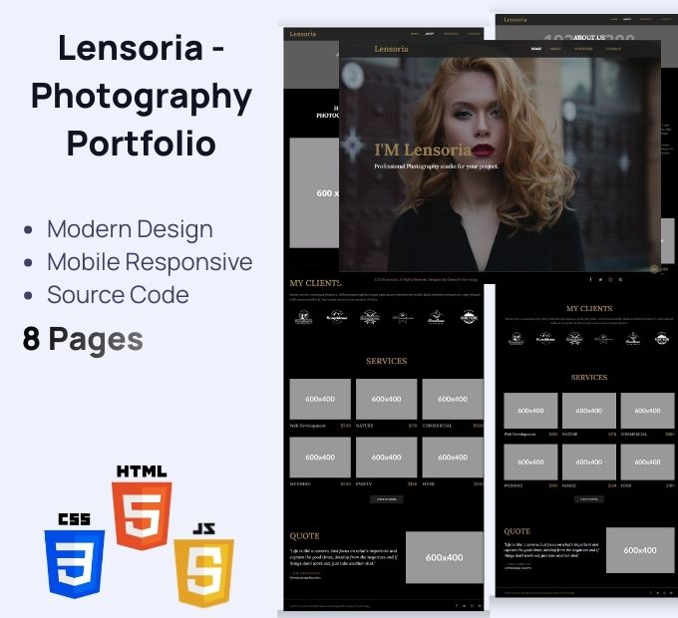
Task: Select HOME in left mockup navbar
Action: [x=414, y=34]
